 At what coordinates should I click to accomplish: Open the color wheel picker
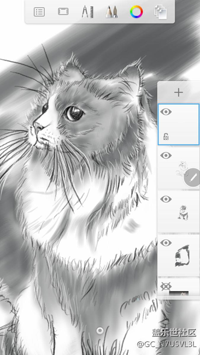pyautogui.click(x=137, y=11)
